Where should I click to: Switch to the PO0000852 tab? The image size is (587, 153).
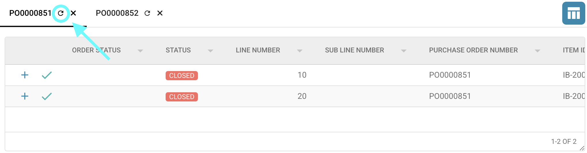point(117,13)
